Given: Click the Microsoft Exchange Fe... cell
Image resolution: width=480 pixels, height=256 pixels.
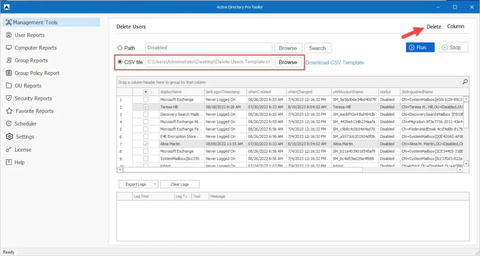Looking at the screenshot, I should point(181,129).
